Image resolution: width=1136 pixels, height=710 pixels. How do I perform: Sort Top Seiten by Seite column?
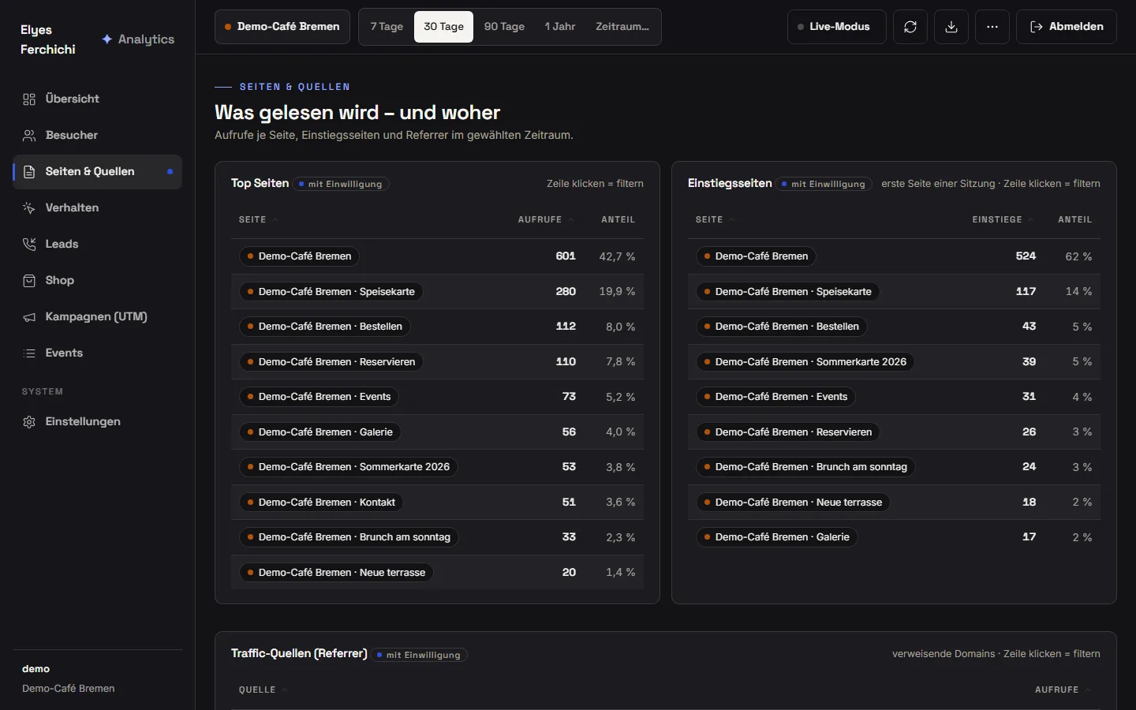tap(258, 220)
